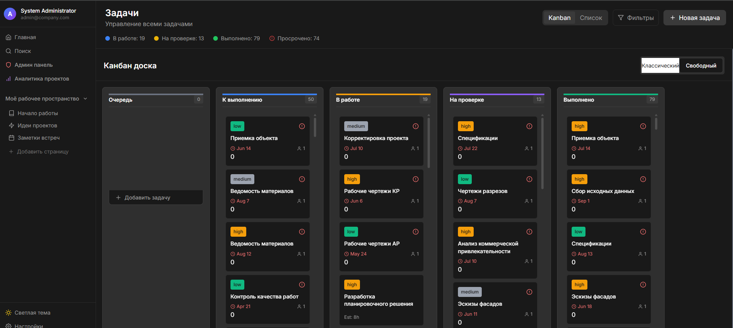Screen dimensions: 733x328
Task: Open Эскизы фасадов card dated Jun 11
Action: [x=495, y=305]
